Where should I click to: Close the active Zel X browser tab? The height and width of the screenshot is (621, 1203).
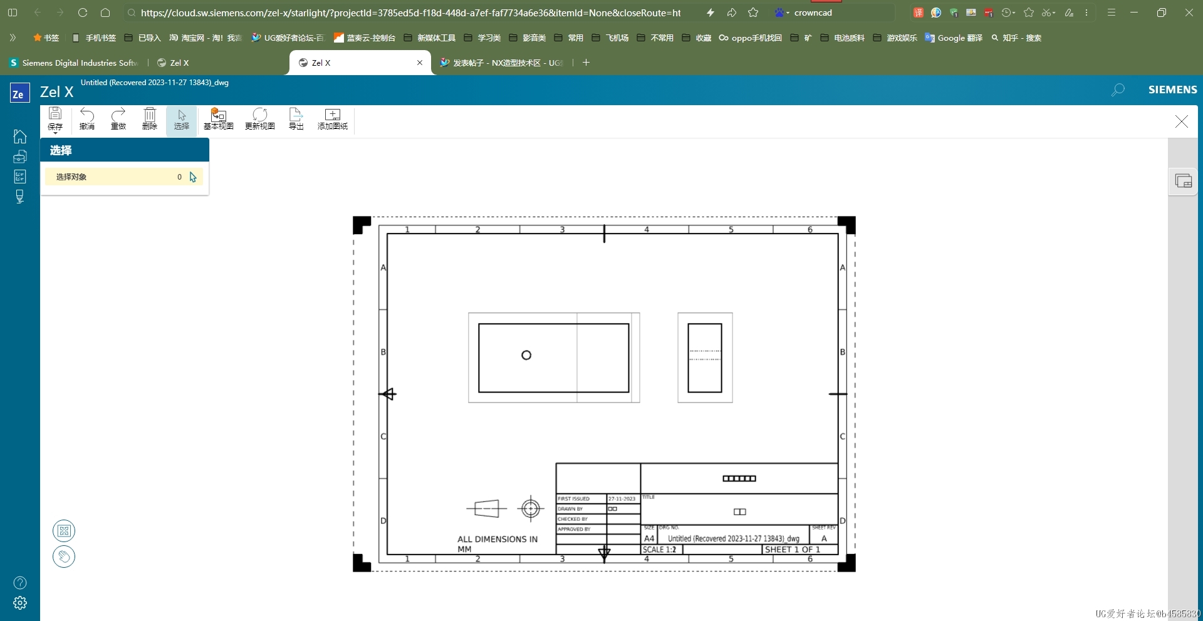pos(420,63)
